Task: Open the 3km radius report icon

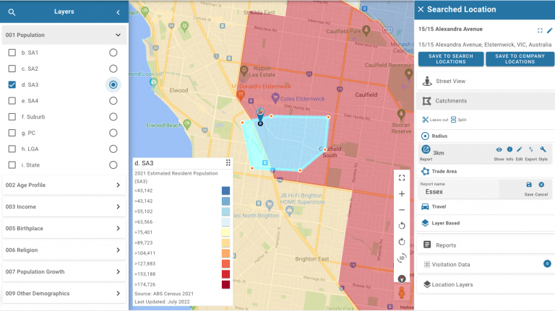Action: coord(426,150)
